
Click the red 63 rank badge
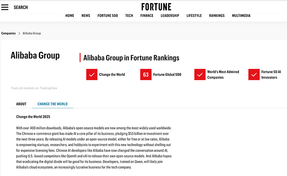click(146, 74)
